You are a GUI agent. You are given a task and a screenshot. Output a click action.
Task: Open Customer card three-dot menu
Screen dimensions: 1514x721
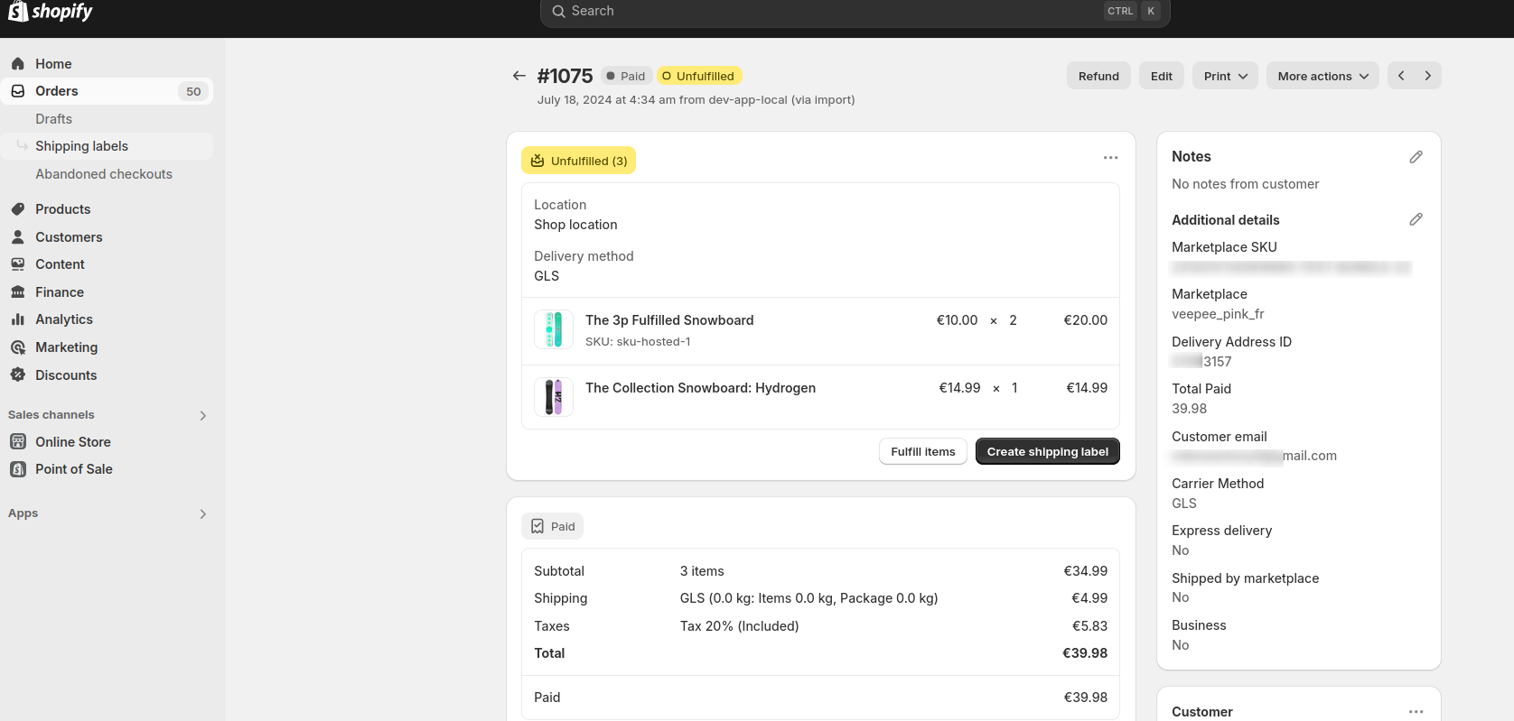1416,711
